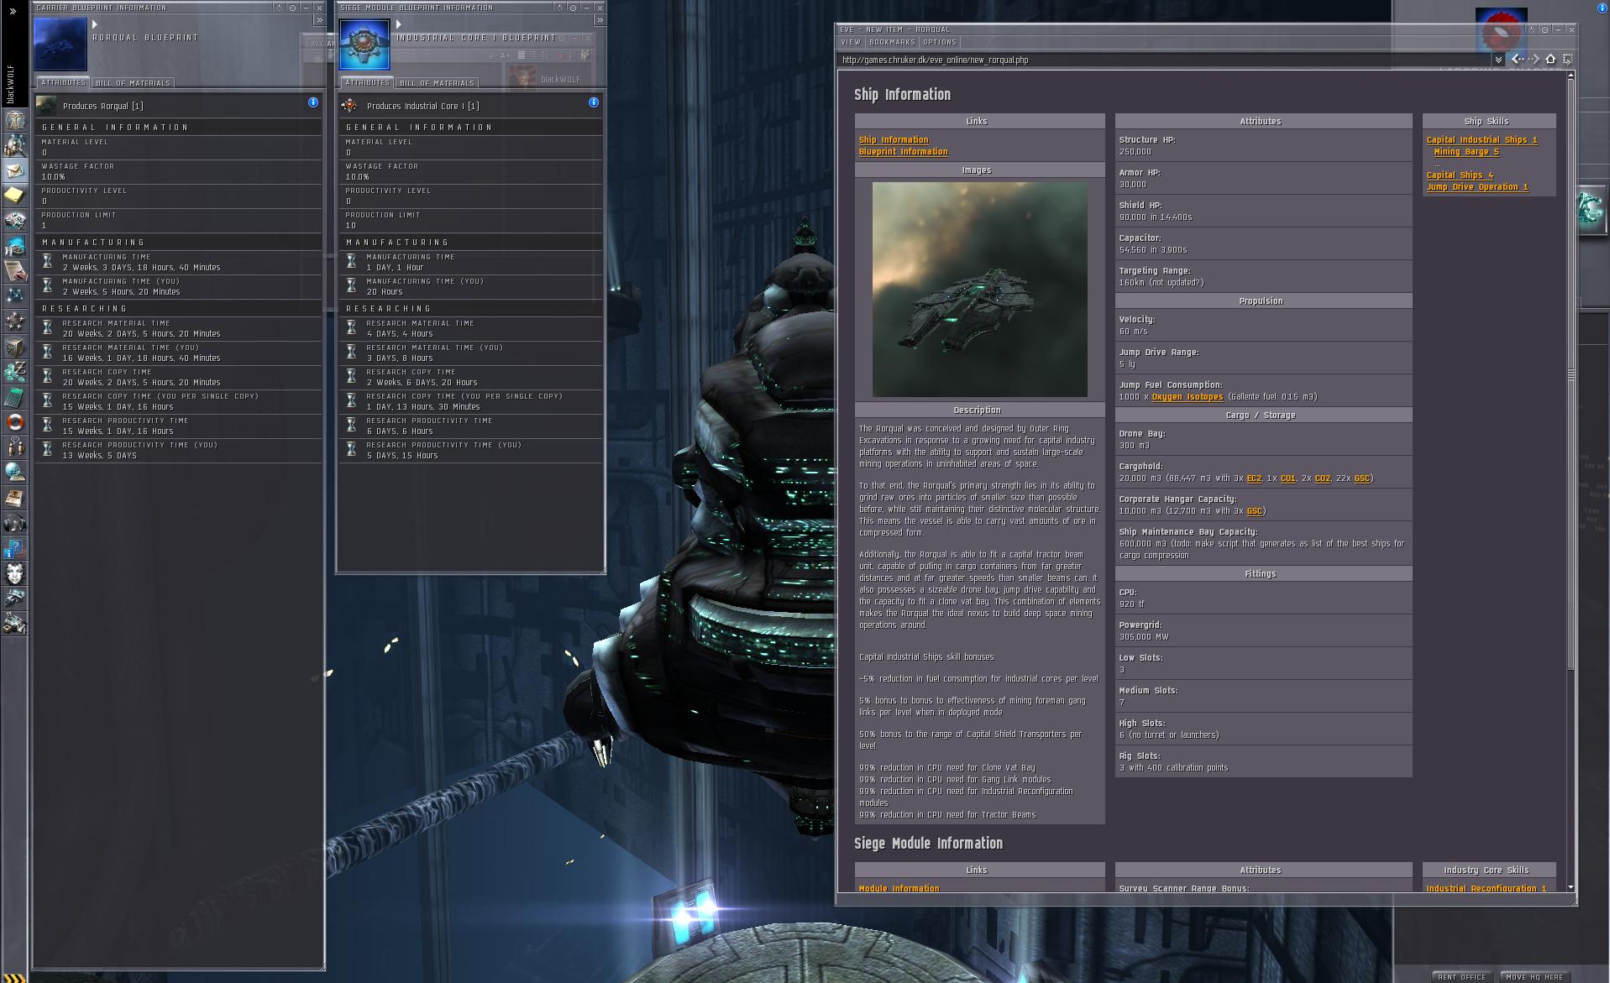Open the yellow Notepad icon in sidebar

pyautogui.click(x=14, y=196)
